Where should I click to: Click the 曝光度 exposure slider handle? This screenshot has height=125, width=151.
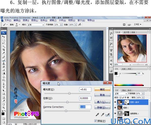[69, 93]
